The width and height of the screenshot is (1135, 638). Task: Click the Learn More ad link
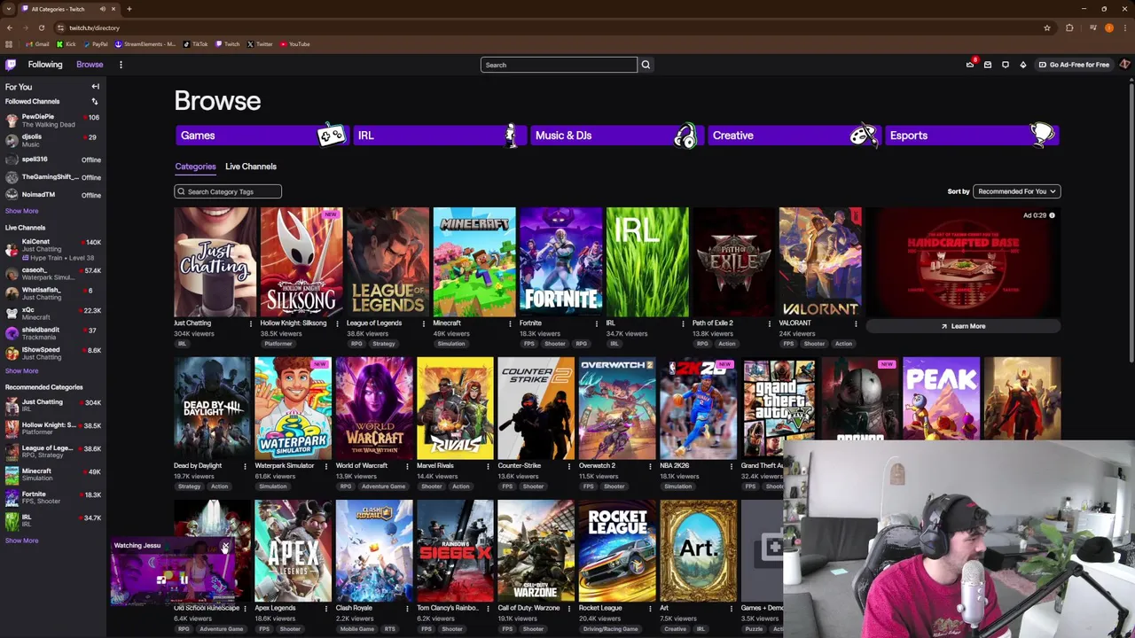click(963, 326)
